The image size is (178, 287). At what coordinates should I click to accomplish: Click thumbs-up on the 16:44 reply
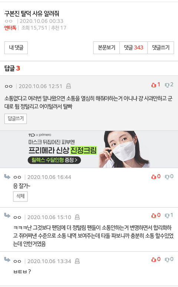154,177
